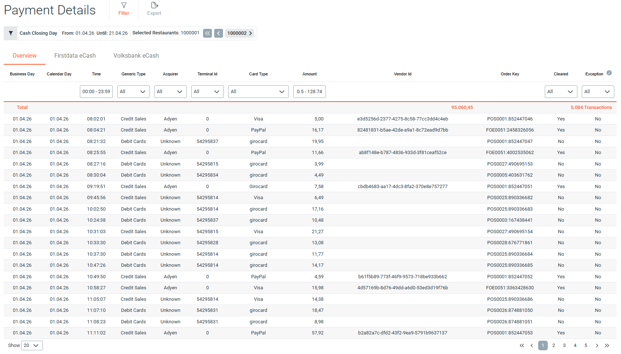Jump to last page with double-right arrow
621x354 pixels.
(607, 346)
